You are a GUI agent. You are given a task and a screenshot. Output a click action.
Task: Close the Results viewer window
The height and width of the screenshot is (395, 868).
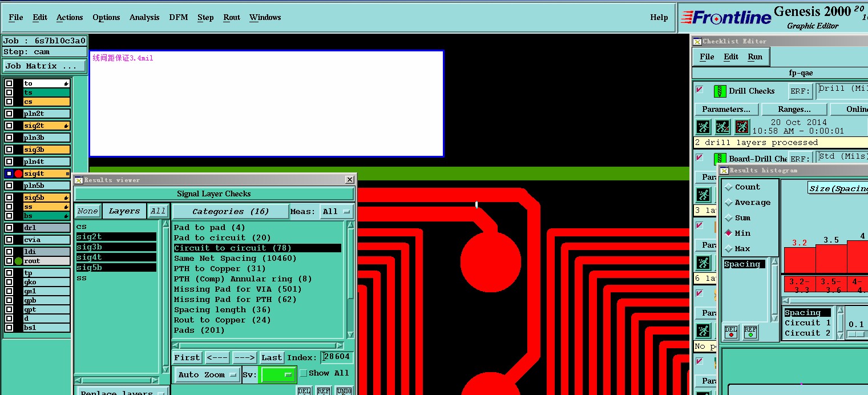(349, 180)
